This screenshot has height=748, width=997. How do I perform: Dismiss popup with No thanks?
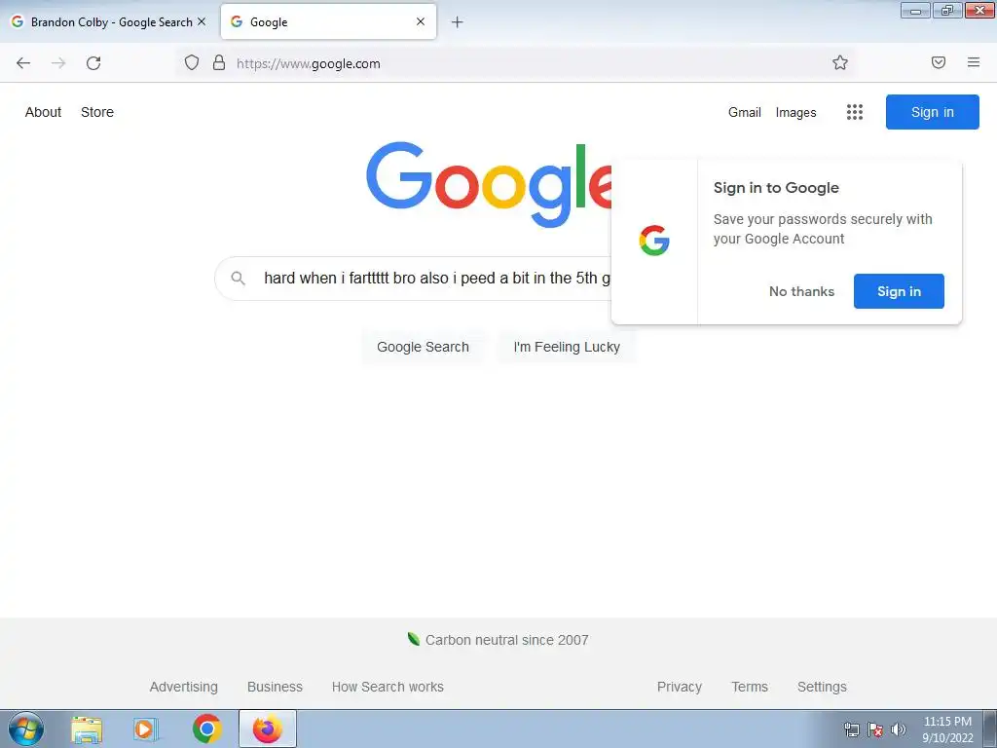tap(801, 291)
